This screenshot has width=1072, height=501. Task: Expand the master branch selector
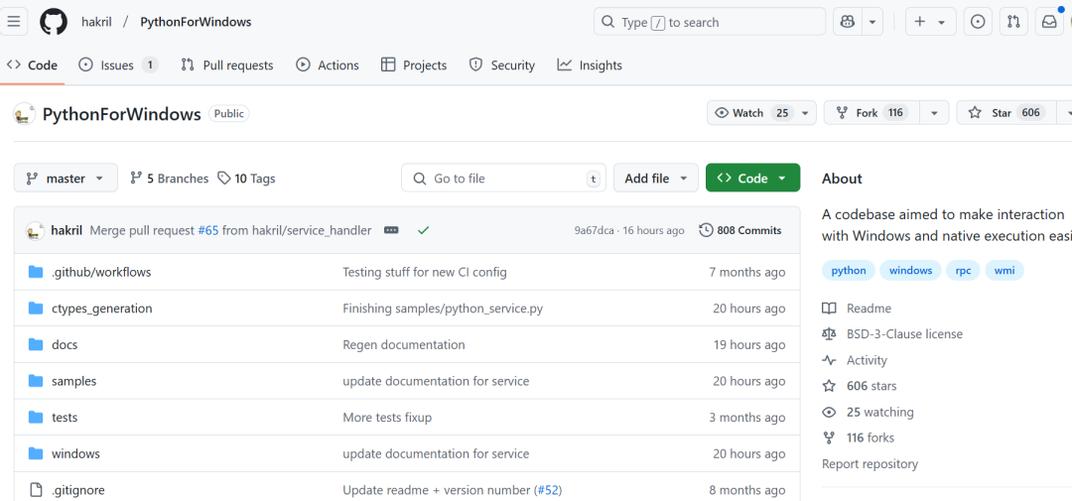tap(66, 179)
